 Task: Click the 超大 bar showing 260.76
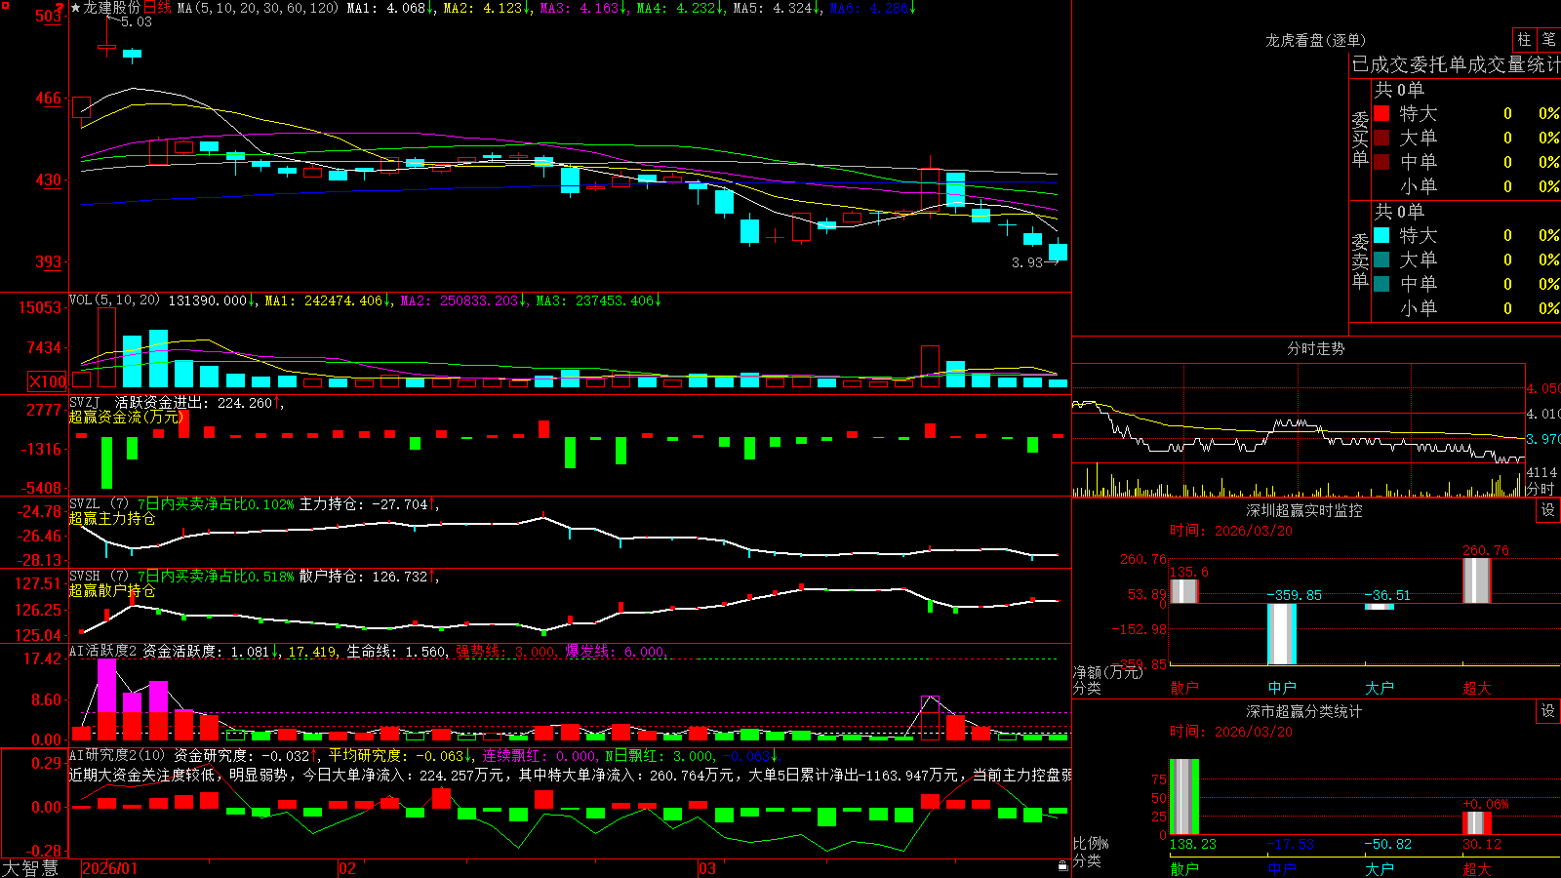point(1477,580)
